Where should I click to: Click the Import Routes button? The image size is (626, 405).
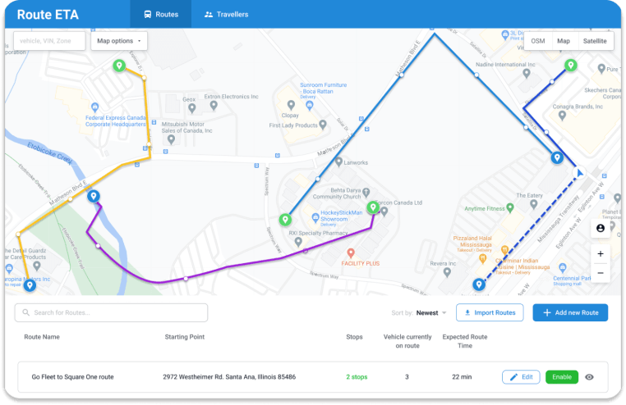[490, 312]
